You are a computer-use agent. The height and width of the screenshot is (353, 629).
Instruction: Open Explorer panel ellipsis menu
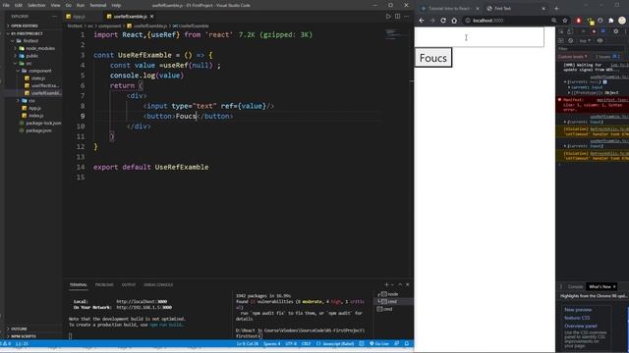tap(55, 17)
